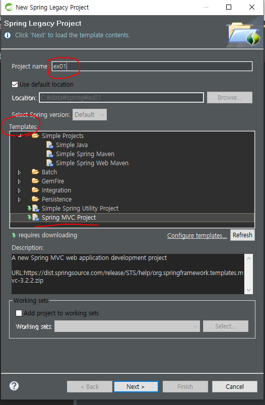Select the Simple Spring Web Maven template

point(92,163)
